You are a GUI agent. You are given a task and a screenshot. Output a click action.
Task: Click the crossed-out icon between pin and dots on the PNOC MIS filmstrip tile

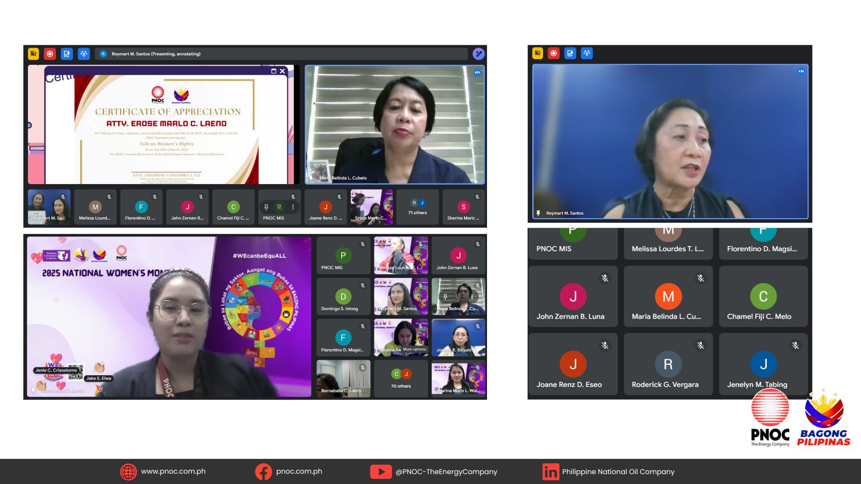tap(279, 207)
